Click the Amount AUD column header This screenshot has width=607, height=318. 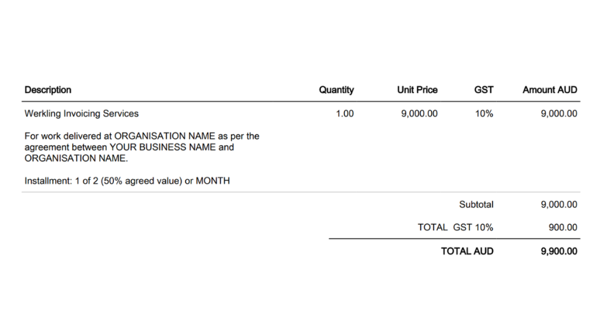click(550, 90)
